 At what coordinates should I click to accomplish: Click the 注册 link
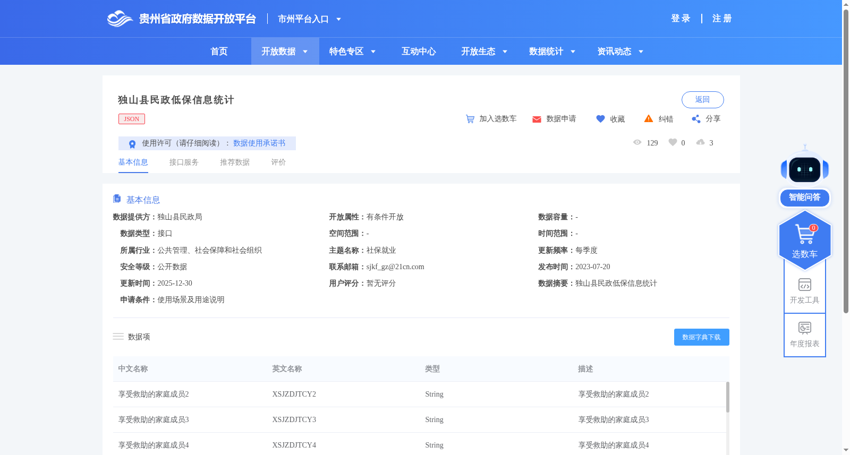tap(722, 19)
